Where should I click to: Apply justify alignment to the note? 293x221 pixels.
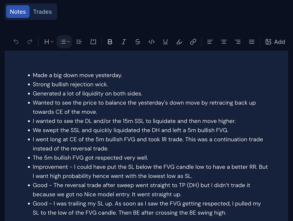pos(252,42)
